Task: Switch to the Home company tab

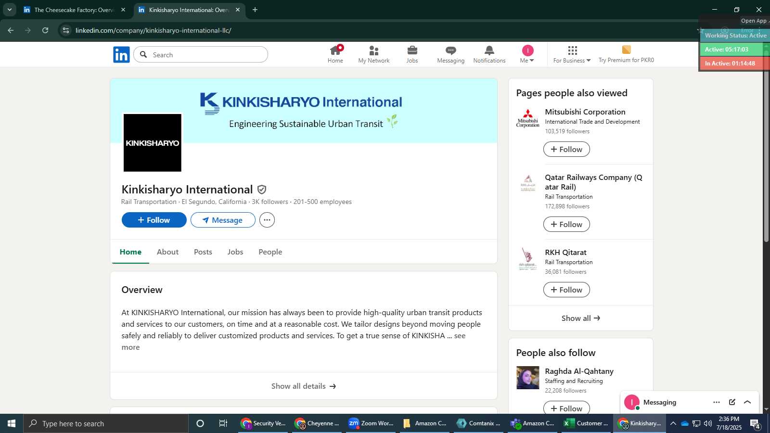Action: (x=130, y=252)
